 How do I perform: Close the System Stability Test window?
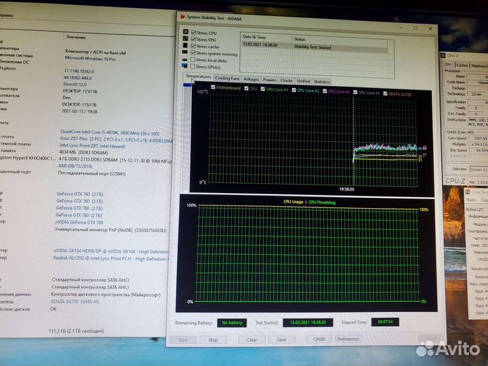click(x=430, y=28)
